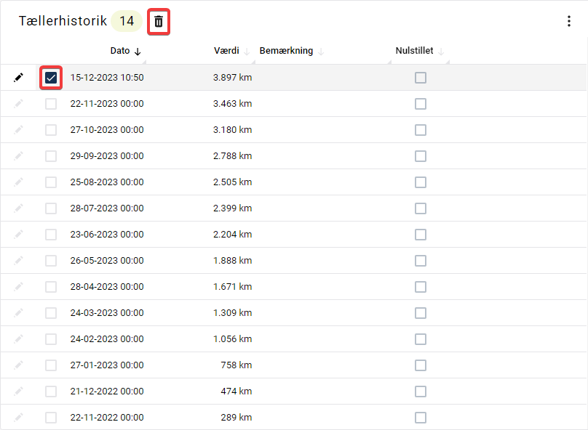This screenshot has width=588, height=430.
Task: Click the trash delete icon beside 14
Action: pos(159,22)
